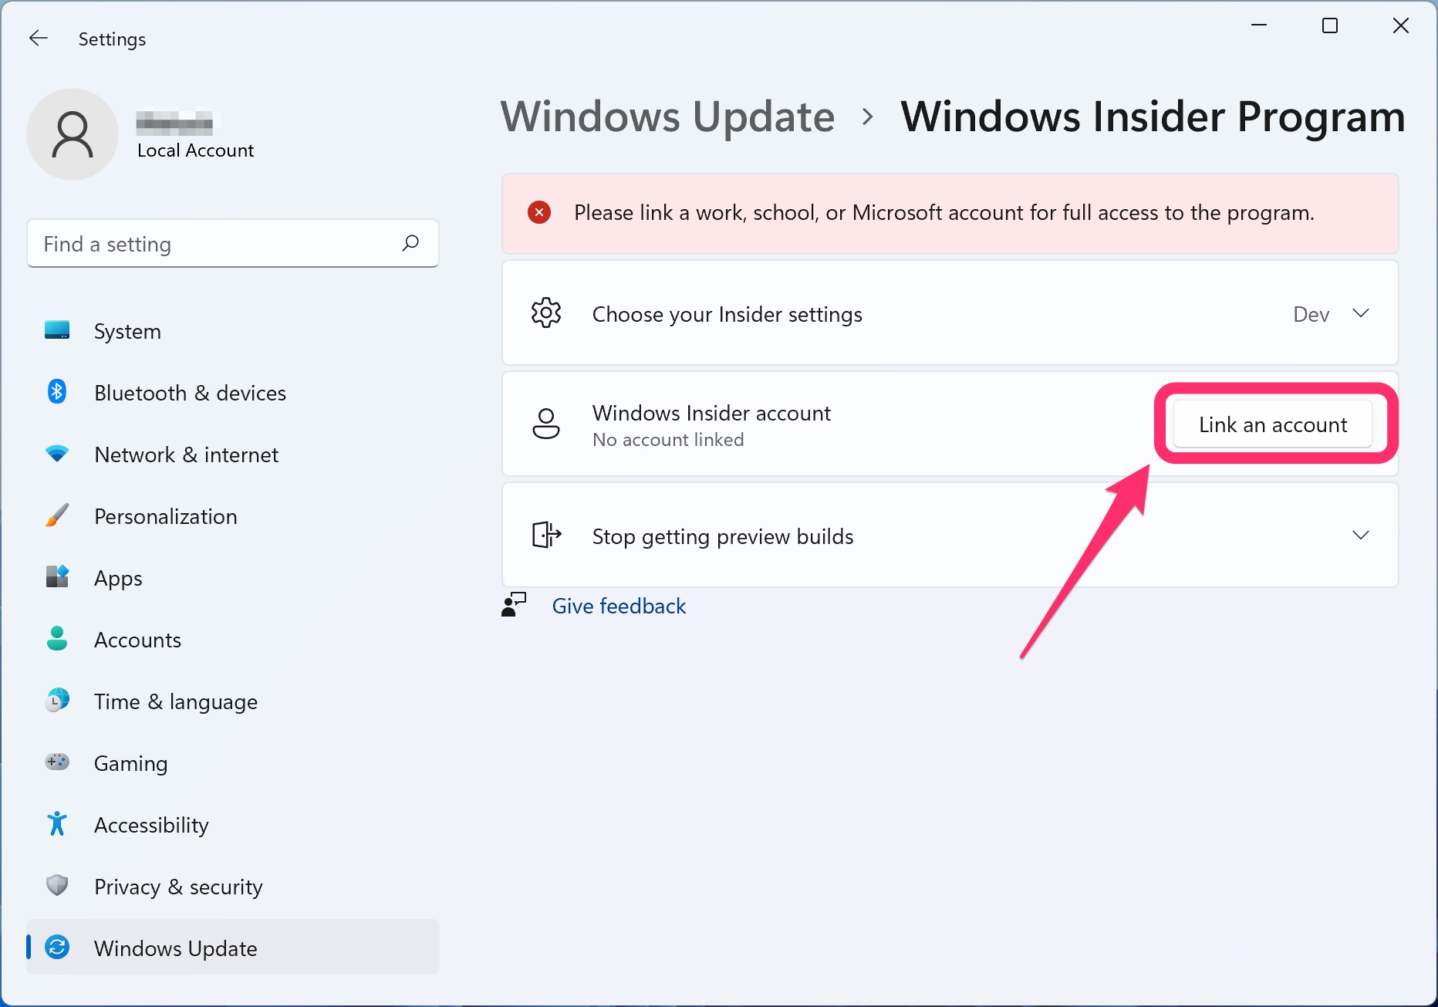Open Network & internet settings
The width and height of the screenshot is (1438, 1007).
pos(186,454)
